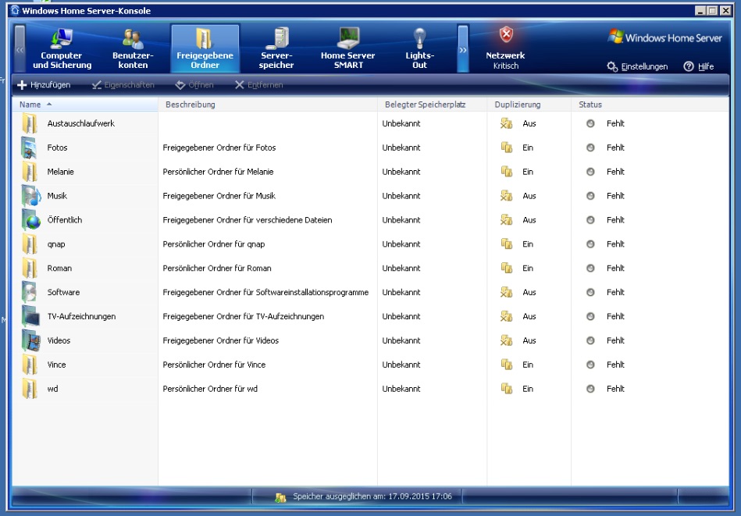Sort by Beschreibung column header
741x516 pixels.
tap(268, 105)
